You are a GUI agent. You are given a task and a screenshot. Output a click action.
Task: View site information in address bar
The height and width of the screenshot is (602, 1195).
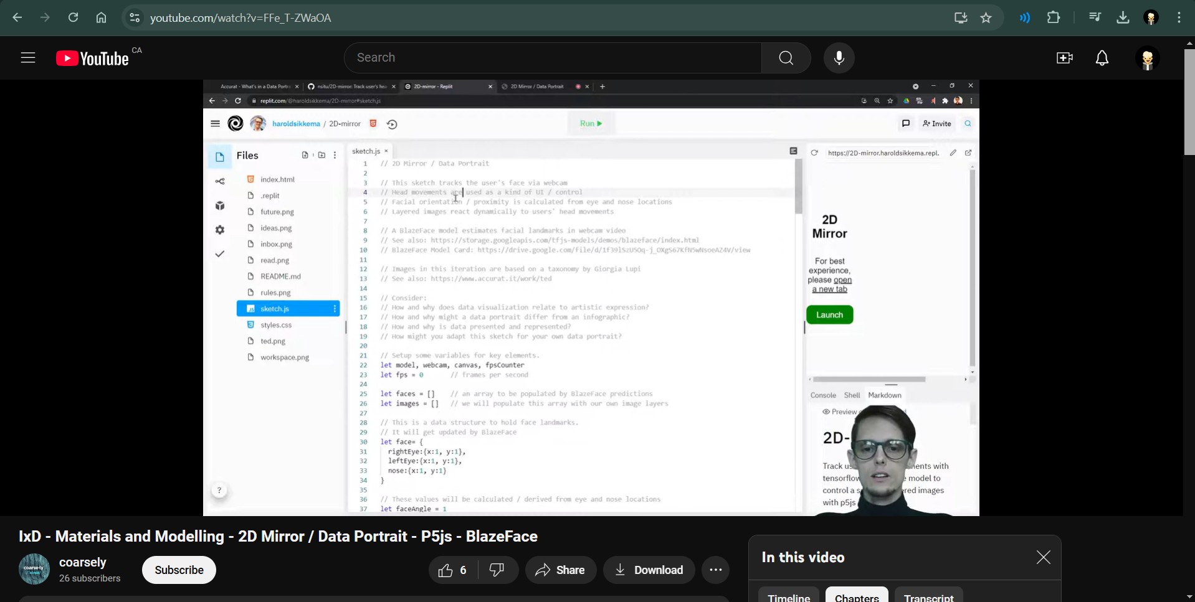click(x=135, y=18)
